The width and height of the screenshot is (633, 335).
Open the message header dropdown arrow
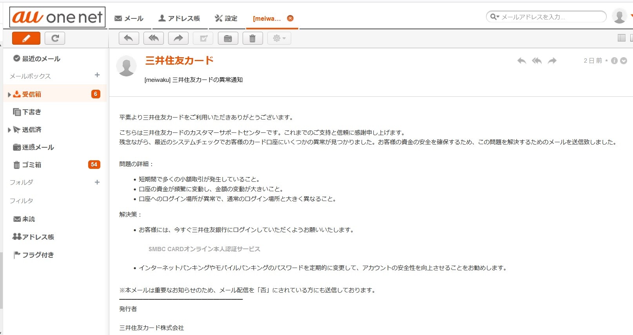pyautogui.click(x=624, y=61)
